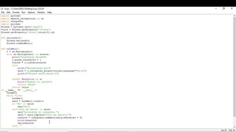The height and width of the screenshot is (132, 236).
Task: Click the 'import pyjokes' line
Action: (11, 24)
